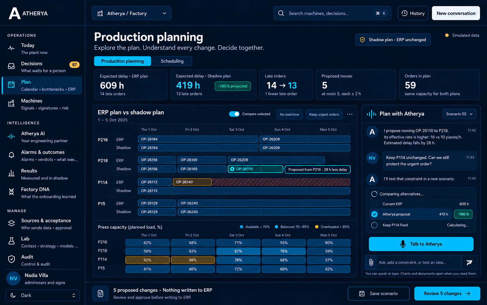487x305 pixels.
Task: Click the History button
Action: (413, 13)
